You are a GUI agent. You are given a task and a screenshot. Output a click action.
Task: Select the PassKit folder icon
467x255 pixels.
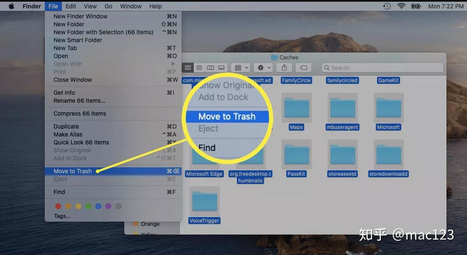(296, 154)
